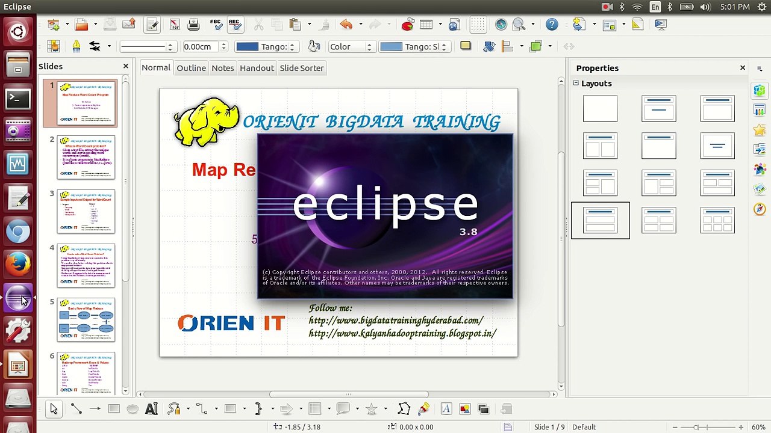The height and width of the screenshot is (433, 771).
Task: Click the Alignment icon
Action: tap(507, 46)
